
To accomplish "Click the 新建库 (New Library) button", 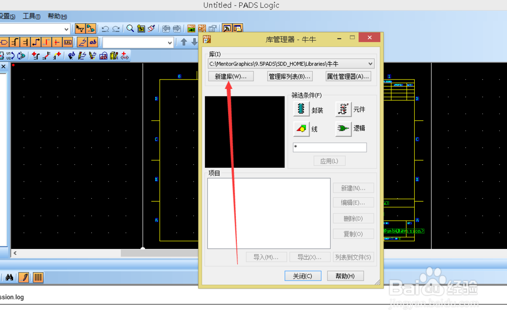I will (x=230, y=77).
